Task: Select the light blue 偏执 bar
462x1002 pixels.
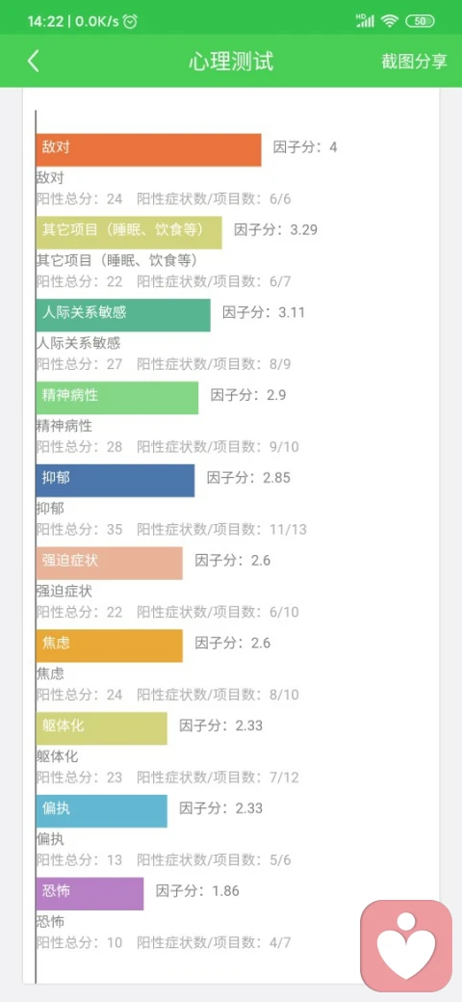Action: pos(101,811)
